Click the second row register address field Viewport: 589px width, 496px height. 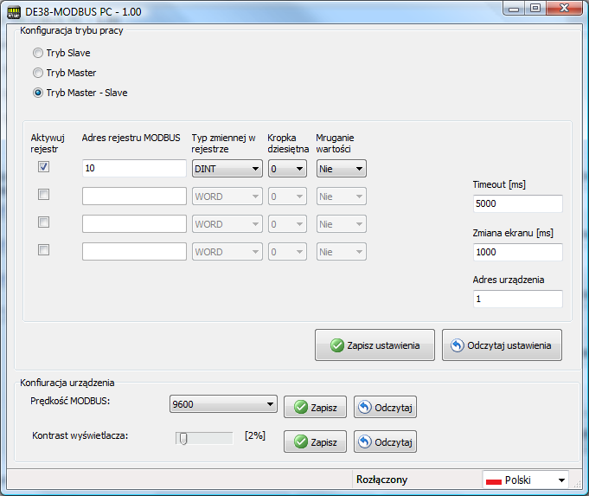134,196
